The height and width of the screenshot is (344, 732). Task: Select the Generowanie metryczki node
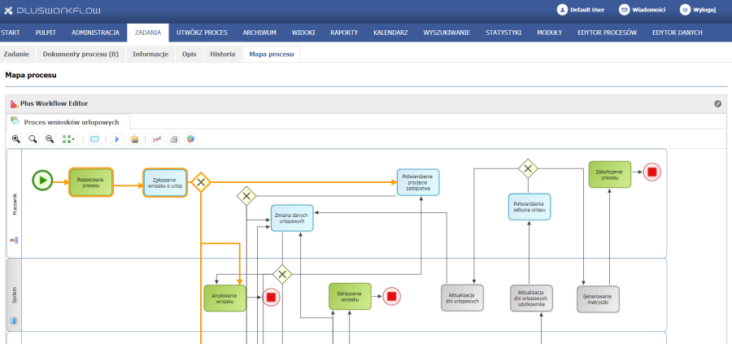[599, 299]
